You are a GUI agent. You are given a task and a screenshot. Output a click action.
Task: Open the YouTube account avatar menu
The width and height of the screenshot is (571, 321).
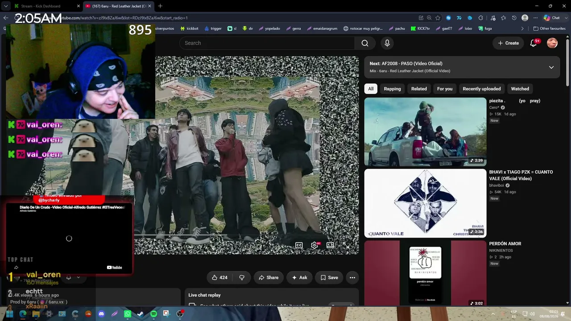click(x=552, y=43)
